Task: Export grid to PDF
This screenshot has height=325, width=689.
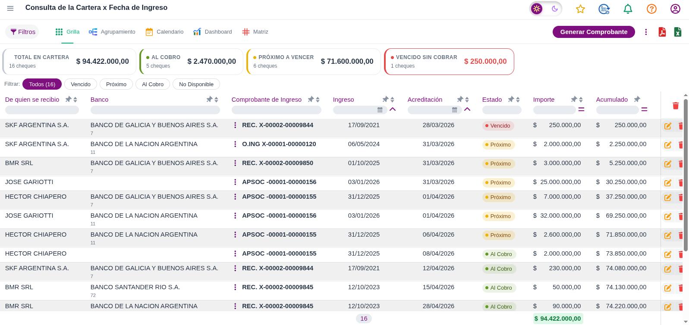Action: 662,32
